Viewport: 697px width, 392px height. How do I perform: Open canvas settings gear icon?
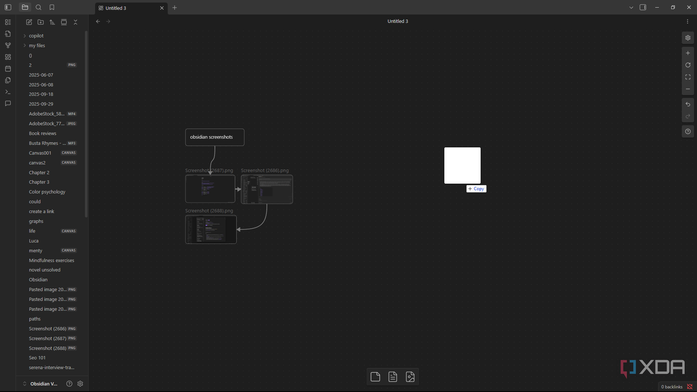[x=688, y=38]
